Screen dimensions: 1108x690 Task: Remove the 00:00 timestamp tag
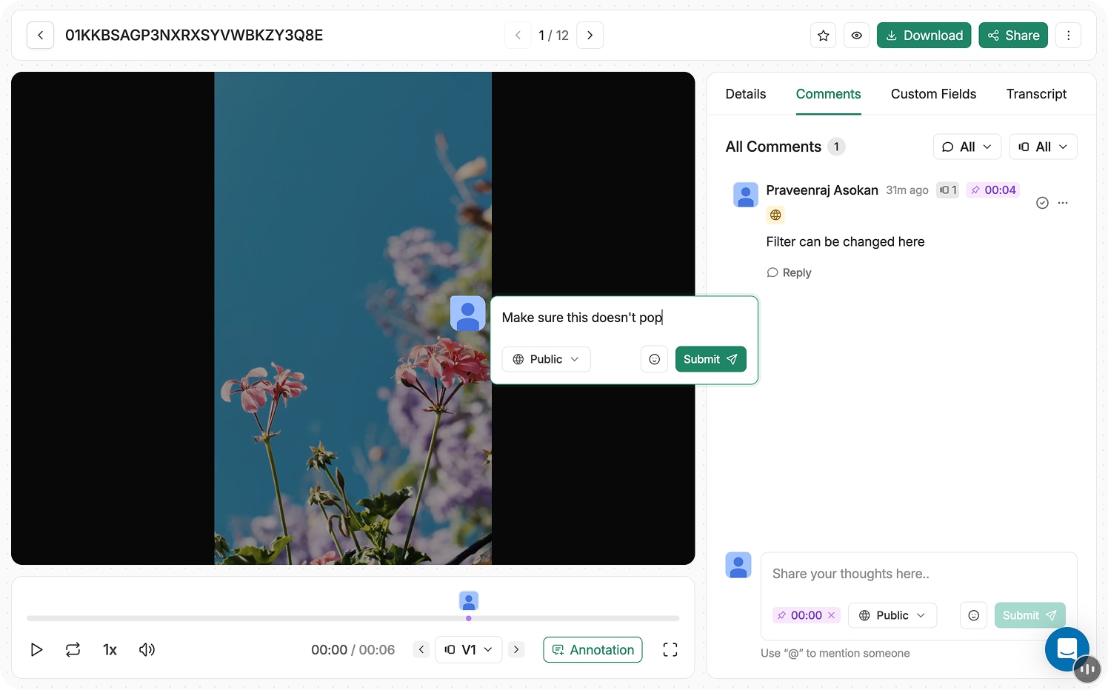click(x=832, y=615)
